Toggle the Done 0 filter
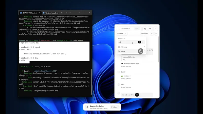The height and width of the screenshot is (114, 203). (145, 34)
